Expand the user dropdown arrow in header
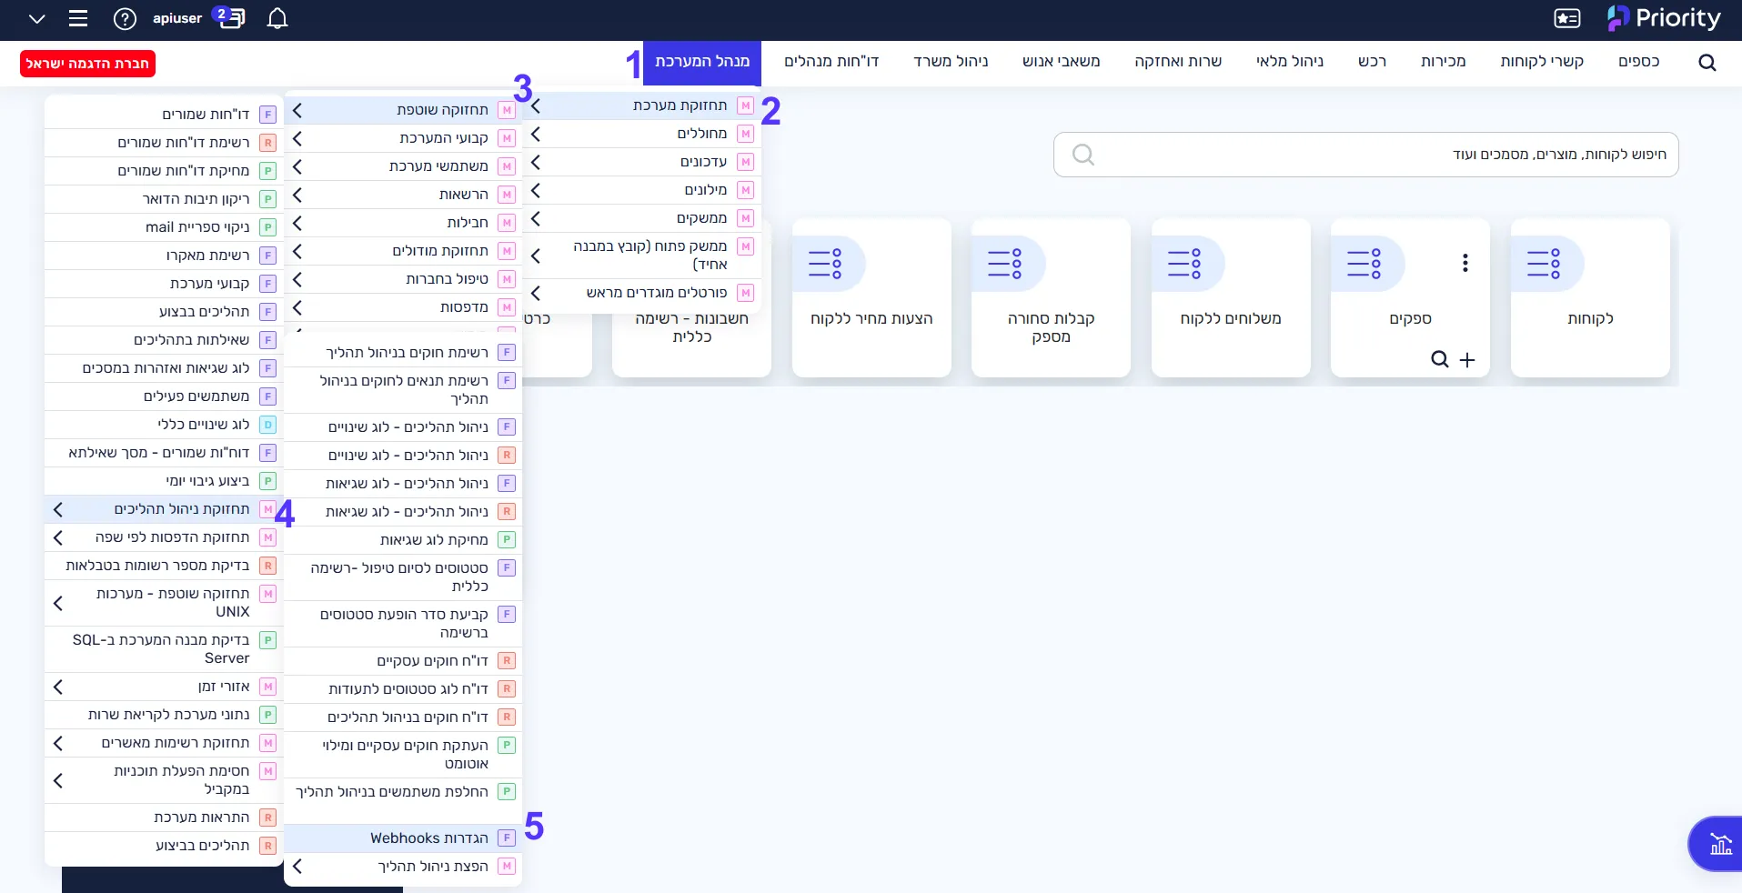This screenshot has width=1742, height=893. [x=36, y=19]
